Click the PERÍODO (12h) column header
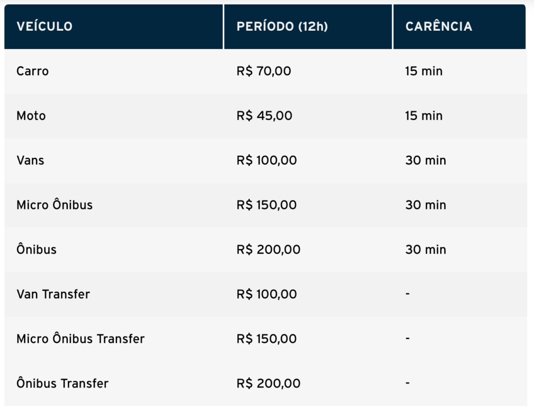The image size is (534, 412). point(282,27)
